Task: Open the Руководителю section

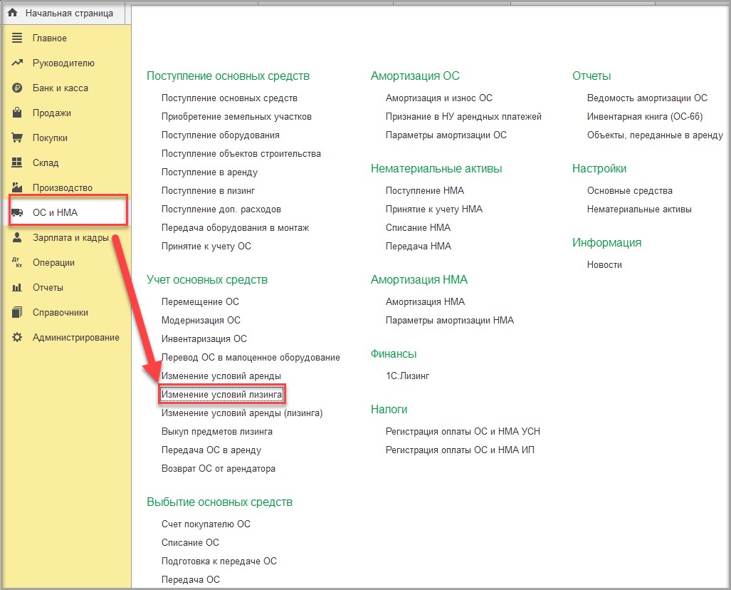Action: 63,63
